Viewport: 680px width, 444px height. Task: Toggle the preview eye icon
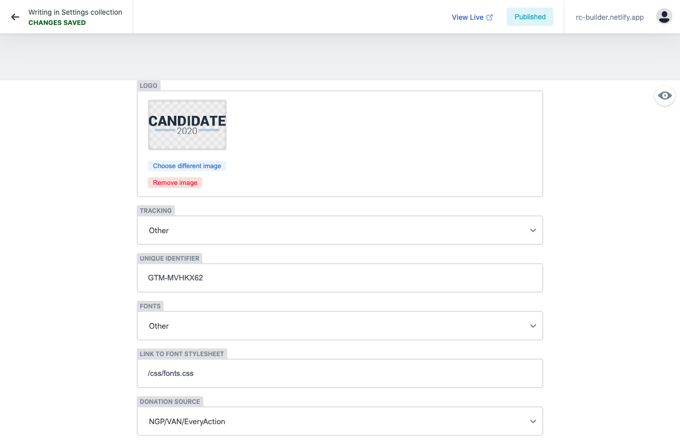[665, 96]
